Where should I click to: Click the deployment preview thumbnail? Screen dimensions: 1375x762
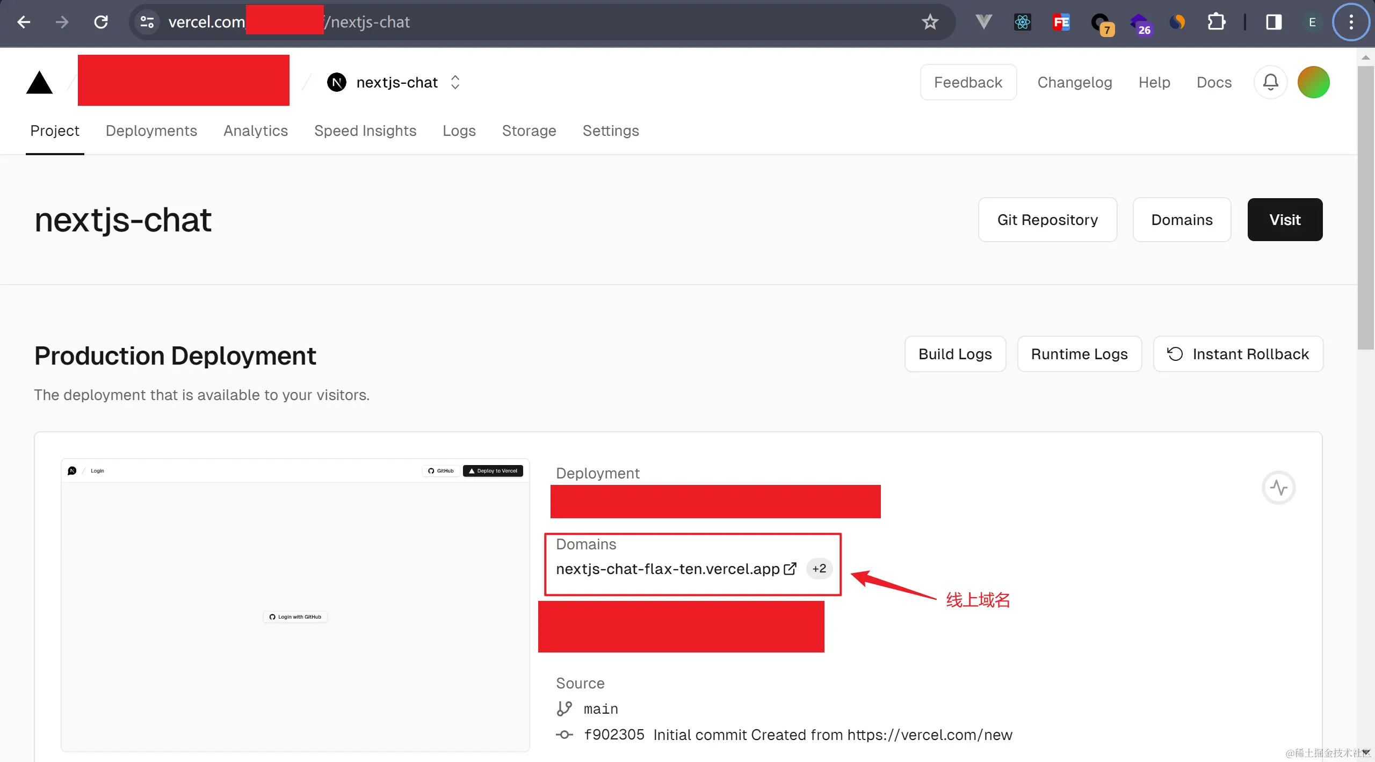(295, 605)
